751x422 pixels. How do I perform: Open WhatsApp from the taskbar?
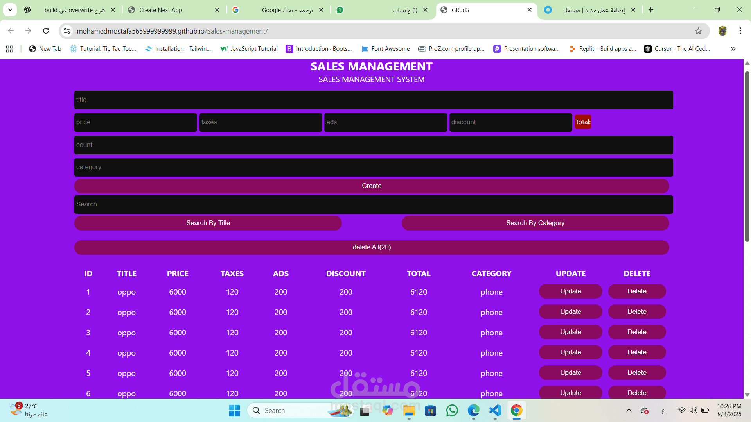(x=452, y=411)
